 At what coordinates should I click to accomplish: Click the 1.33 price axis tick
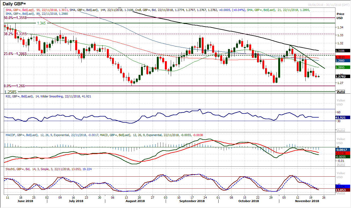point(340,35)
